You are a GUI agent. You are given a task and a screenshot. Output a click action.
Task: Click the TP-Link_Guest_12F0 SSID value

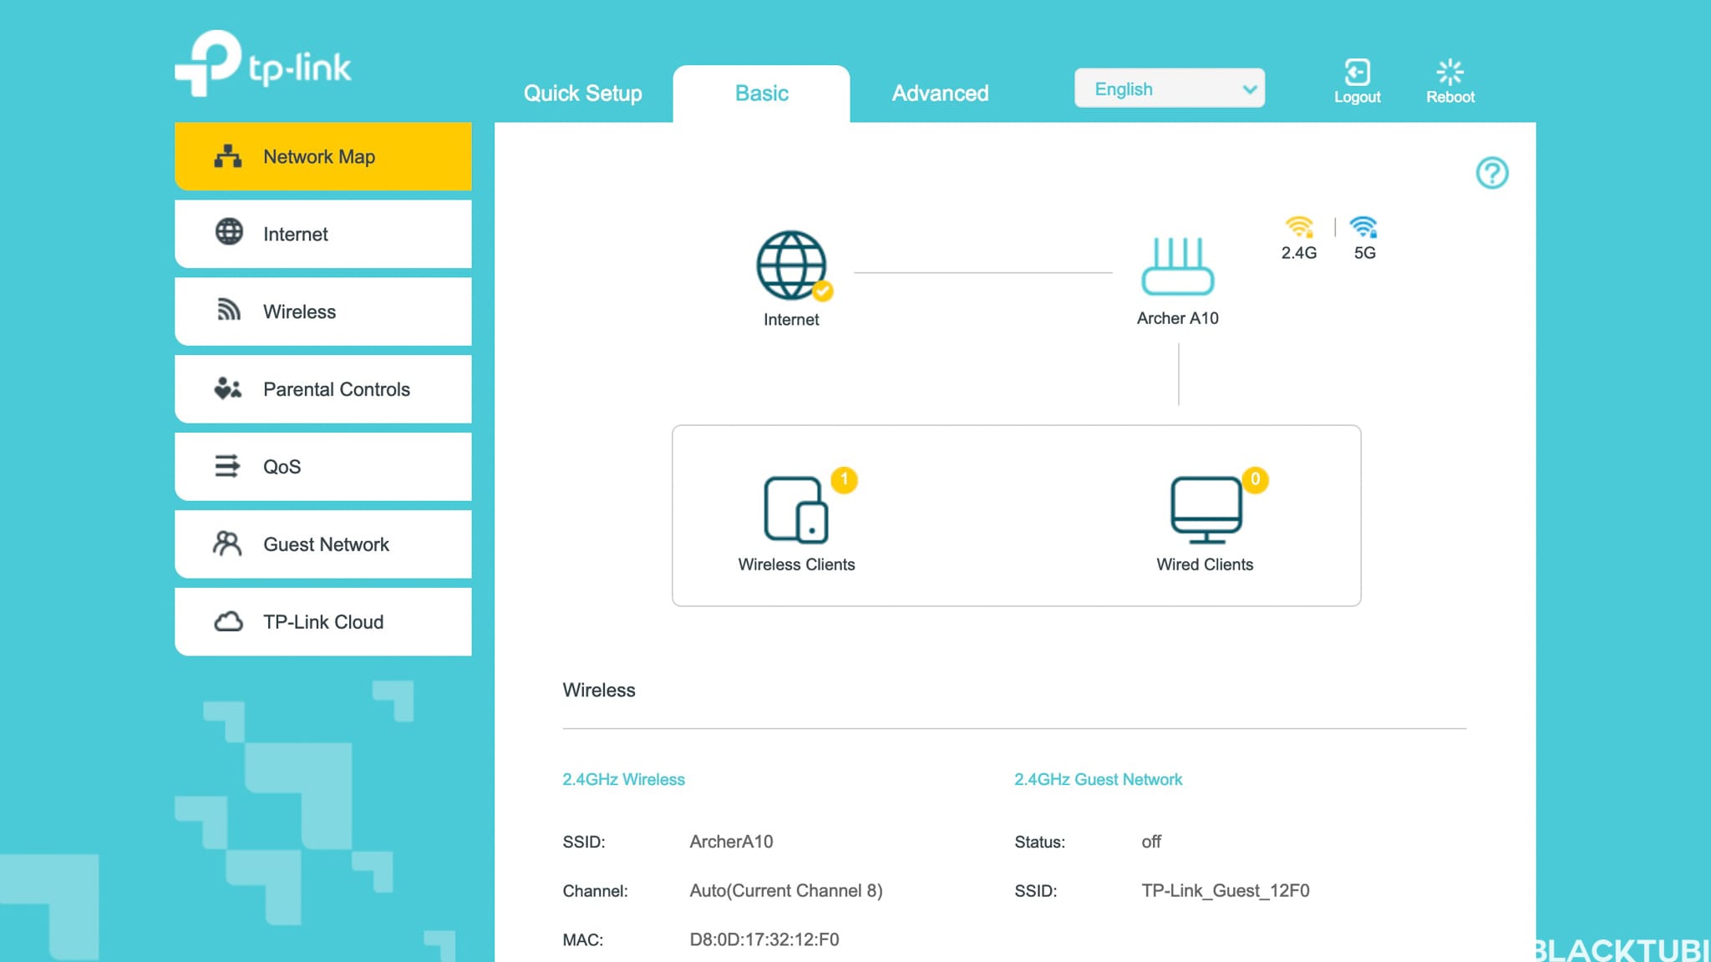tap(1225, 891)
